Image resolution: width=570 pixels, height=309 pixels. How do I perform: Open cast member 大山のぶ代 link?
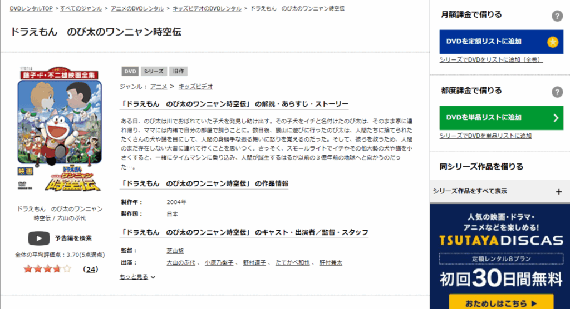click(181, 263)
